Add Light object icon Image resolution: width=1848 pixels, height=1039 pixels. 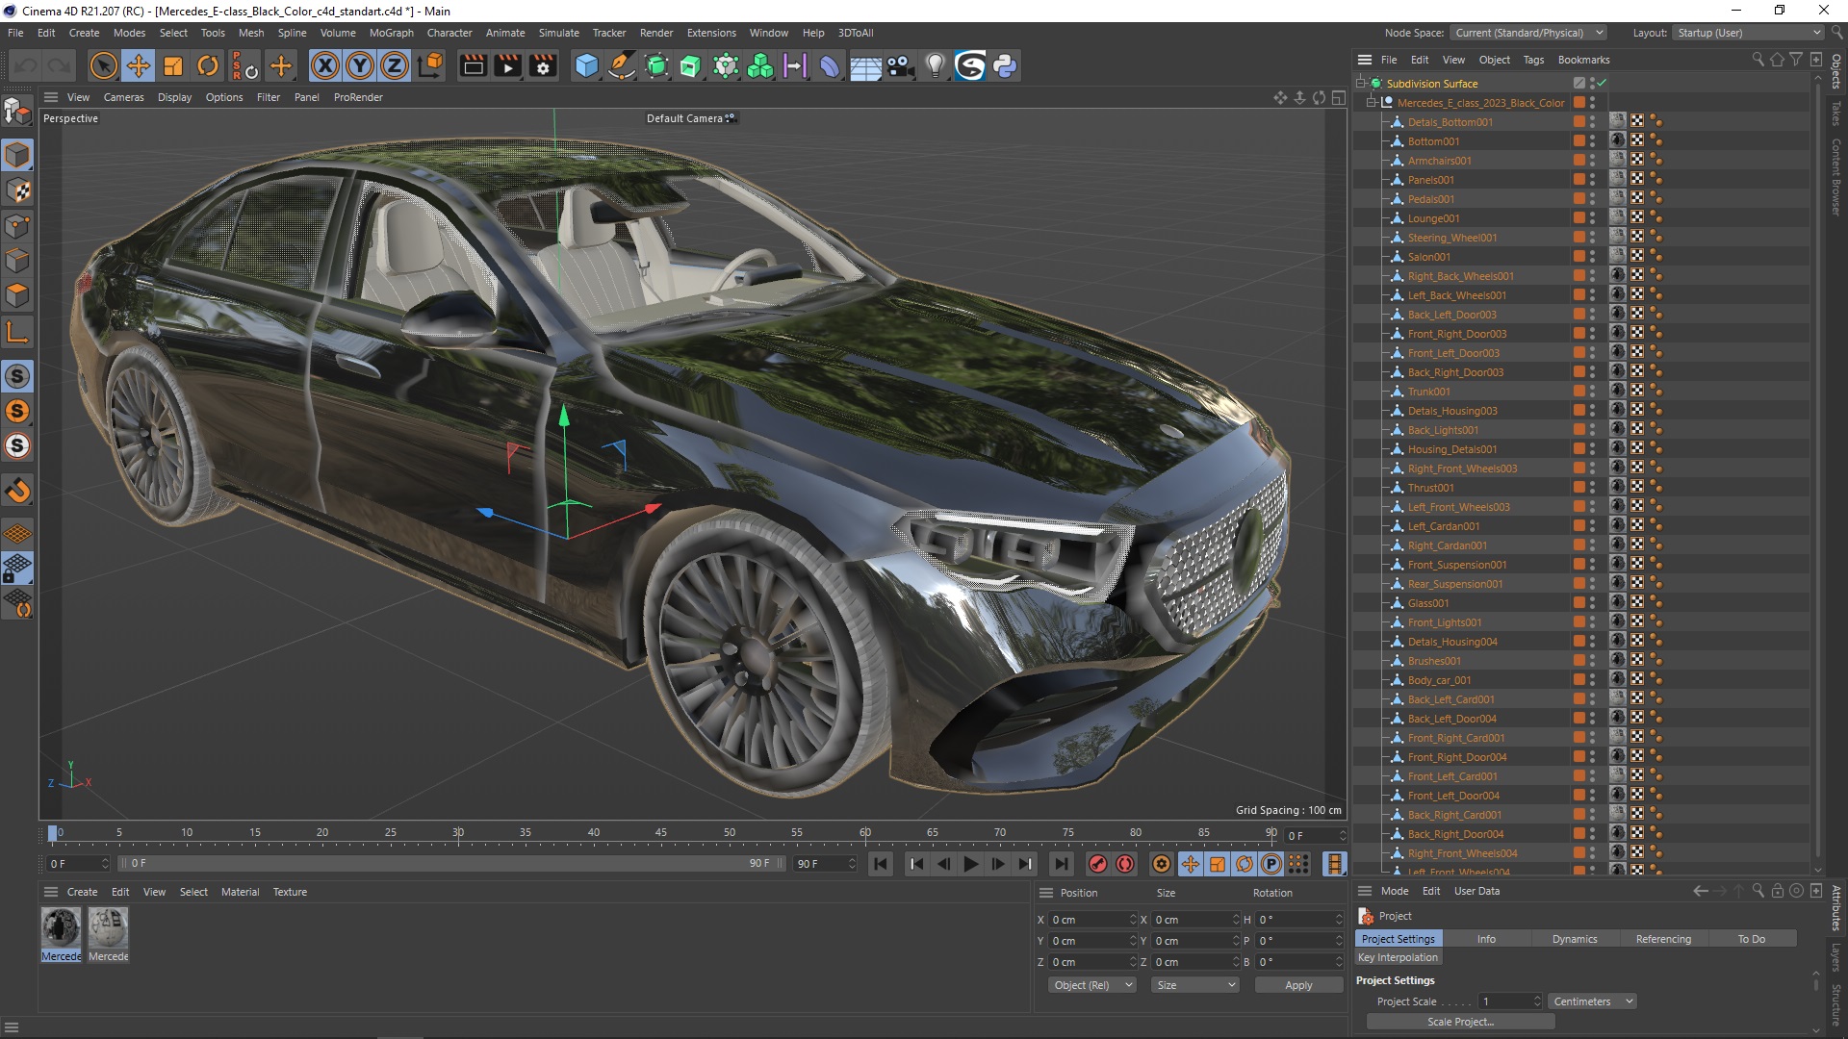click(x=935, y=65)
